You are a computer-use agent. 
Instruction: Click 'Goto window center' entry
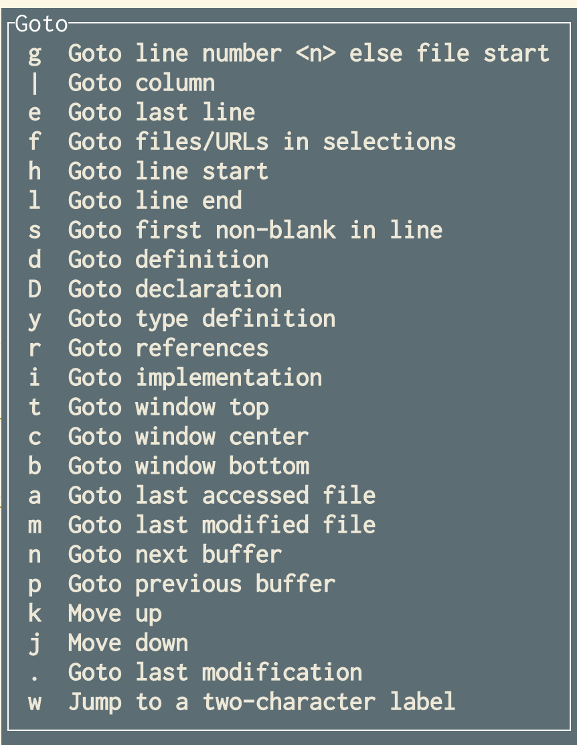click(x=188, y=436)
